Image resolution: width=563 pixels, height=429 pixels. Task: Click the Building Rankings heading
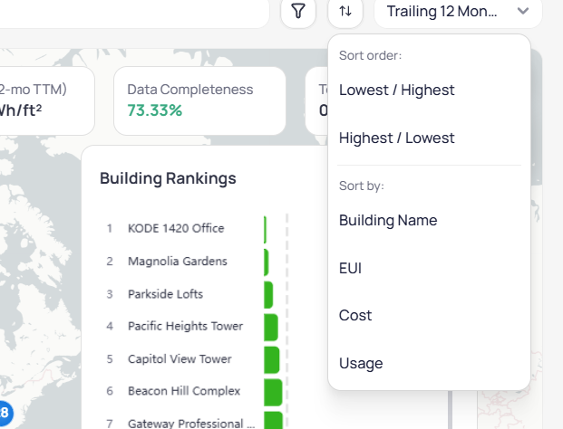(168, 178)
